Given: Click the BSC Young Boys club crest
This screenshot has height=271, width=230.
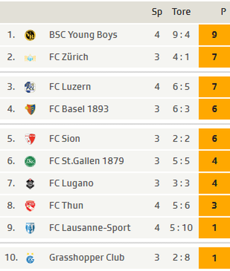Looking at the screenshot, I should click(x=30, y=35).
